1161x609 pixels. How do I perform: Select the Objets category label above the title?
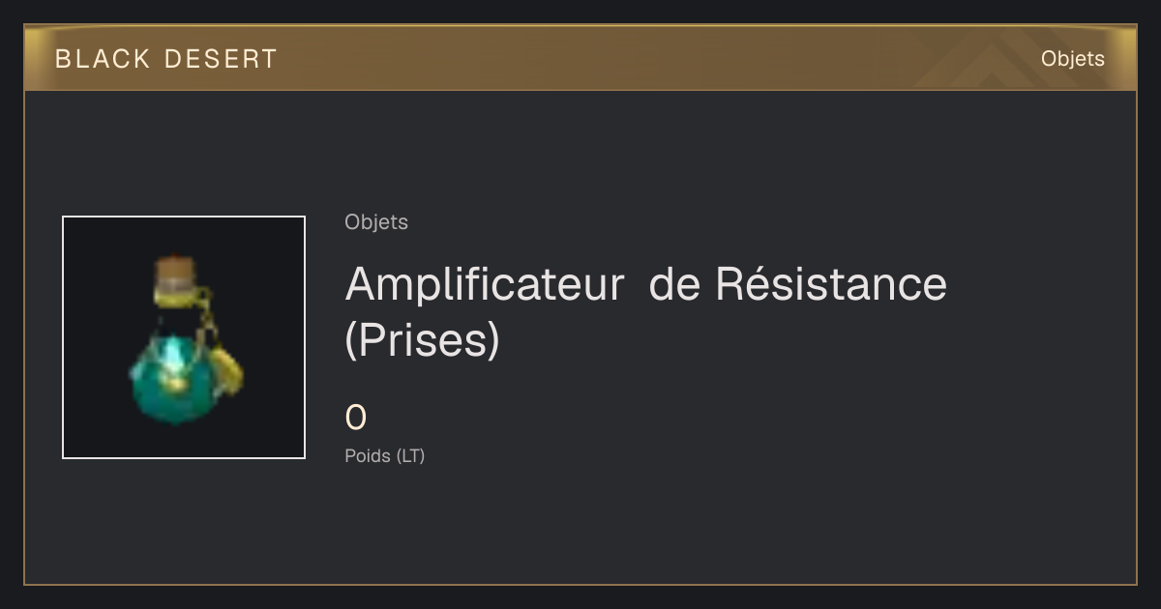point(376,222)
